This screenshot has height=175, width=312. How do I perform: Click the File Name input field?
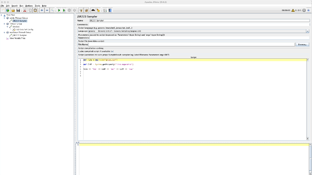pos(192,45)
